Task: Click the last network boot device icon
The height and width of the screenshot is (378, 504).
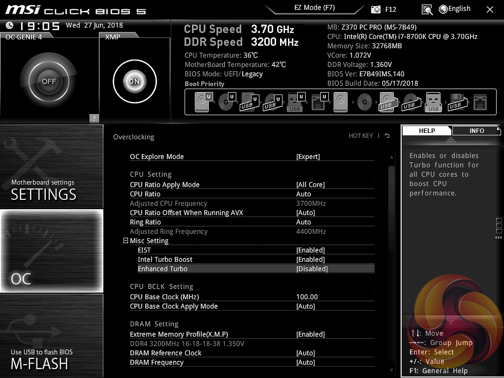Action: click(479, 102)
